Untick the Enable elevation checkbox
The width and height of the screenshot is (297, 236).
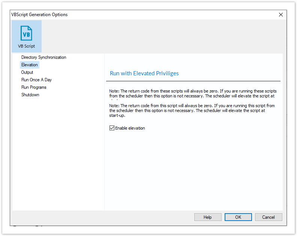coord(112,128)
